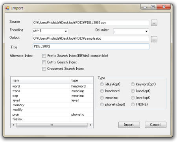The height and width of the screenshot is (142, 177).
Task: Close the Import window
Action: [164, 7]
